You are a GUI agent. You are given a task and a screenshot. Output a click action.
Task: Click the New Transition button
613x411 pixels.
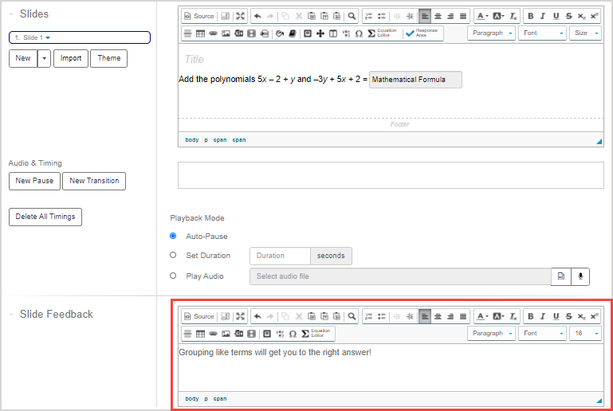pos(94,181)
